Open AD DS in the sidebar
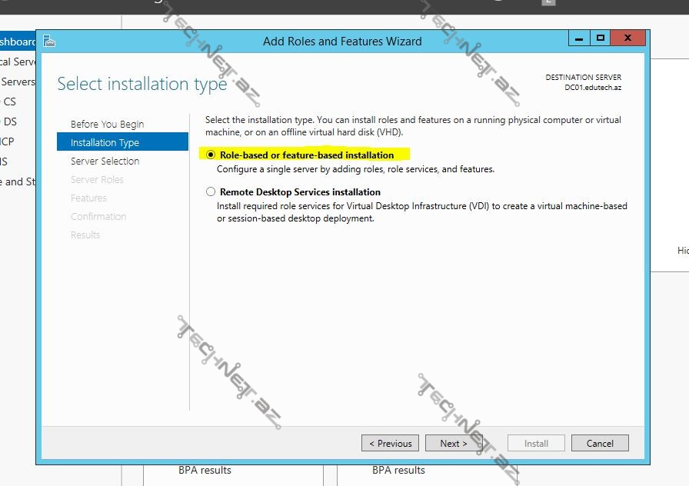This screenshot has height=486, width=689. click(9, 121)
